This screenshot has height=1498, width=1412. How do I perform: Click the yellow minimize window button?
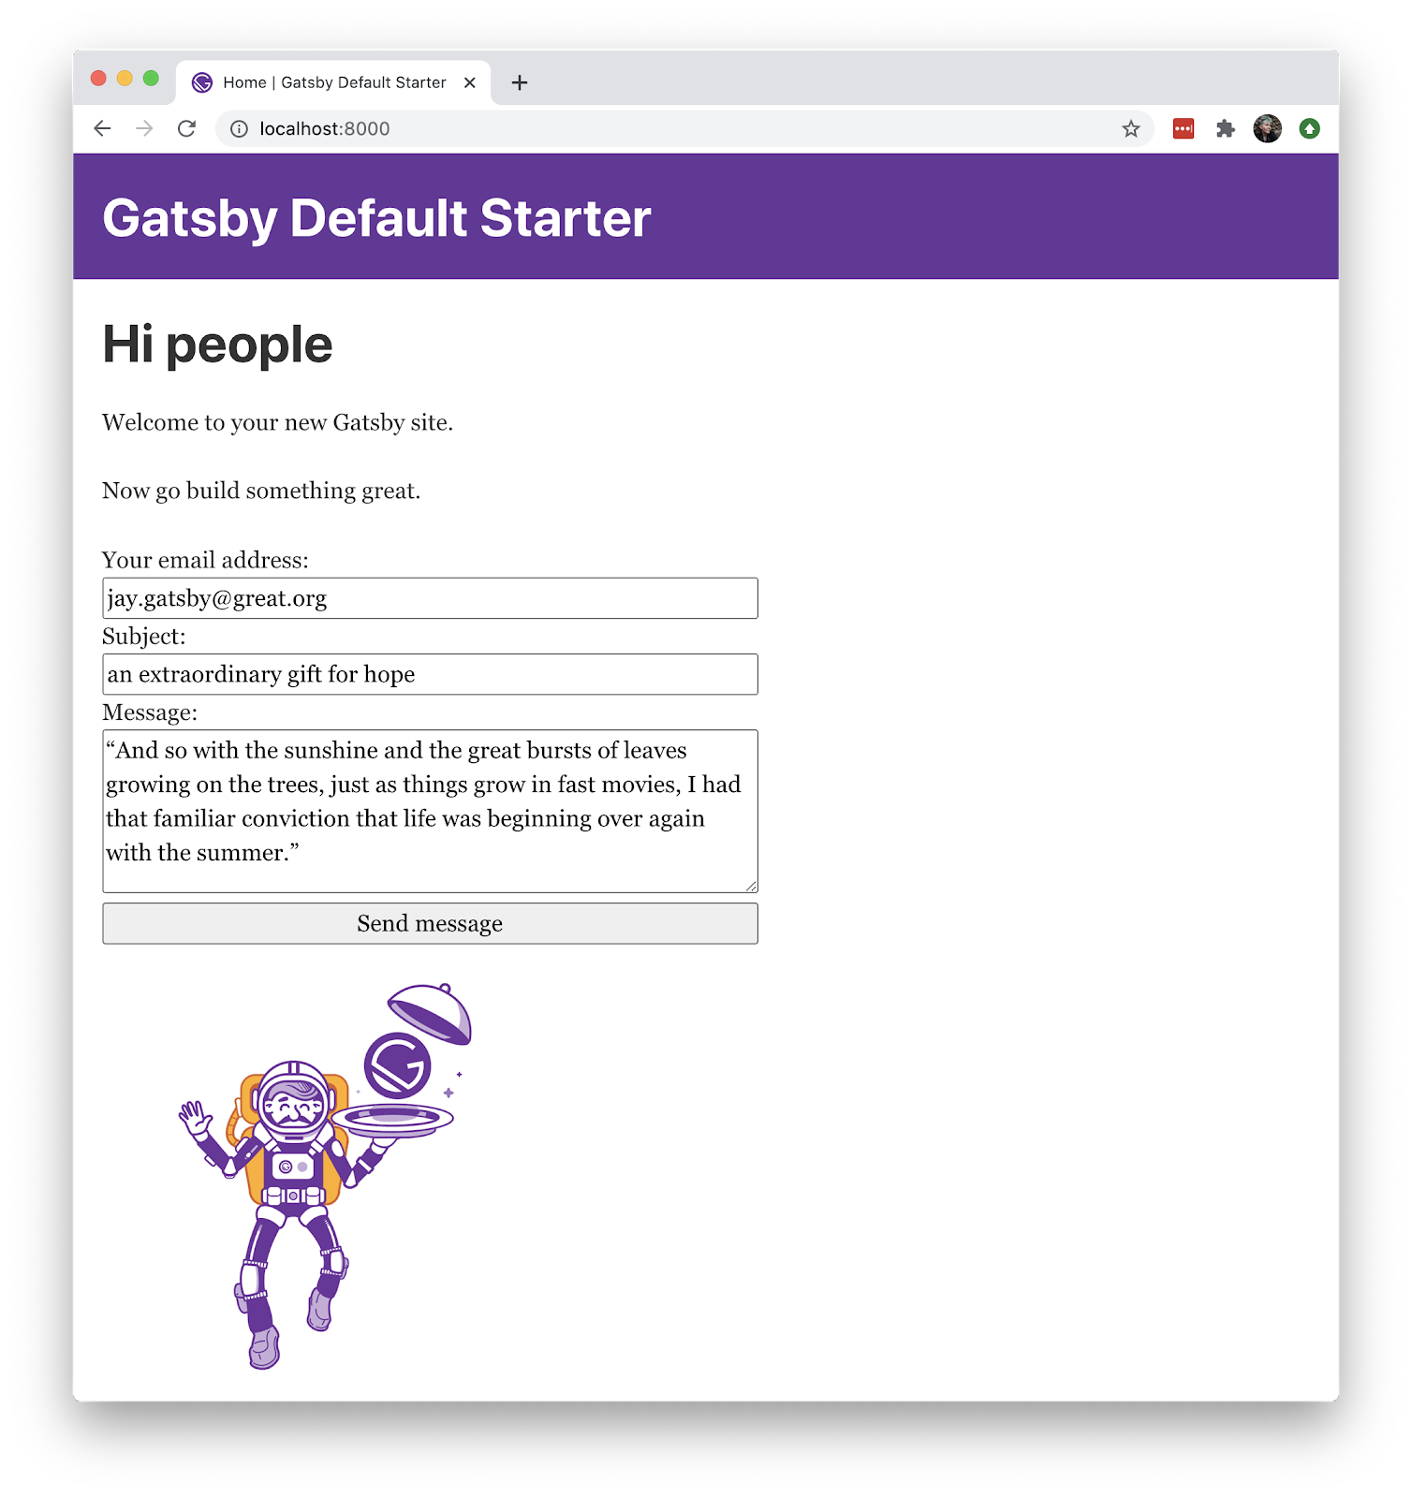[x=125, y=78]
